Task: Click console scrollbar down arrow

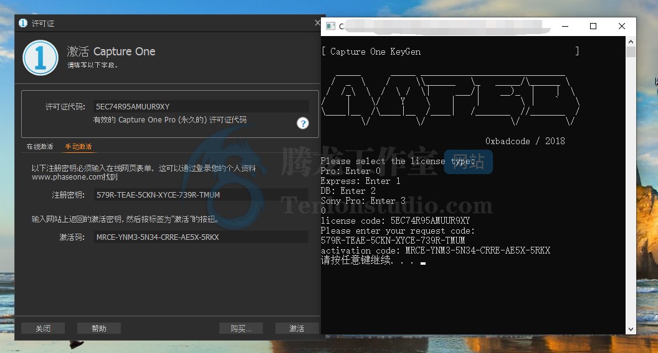Action: point(631,329)
